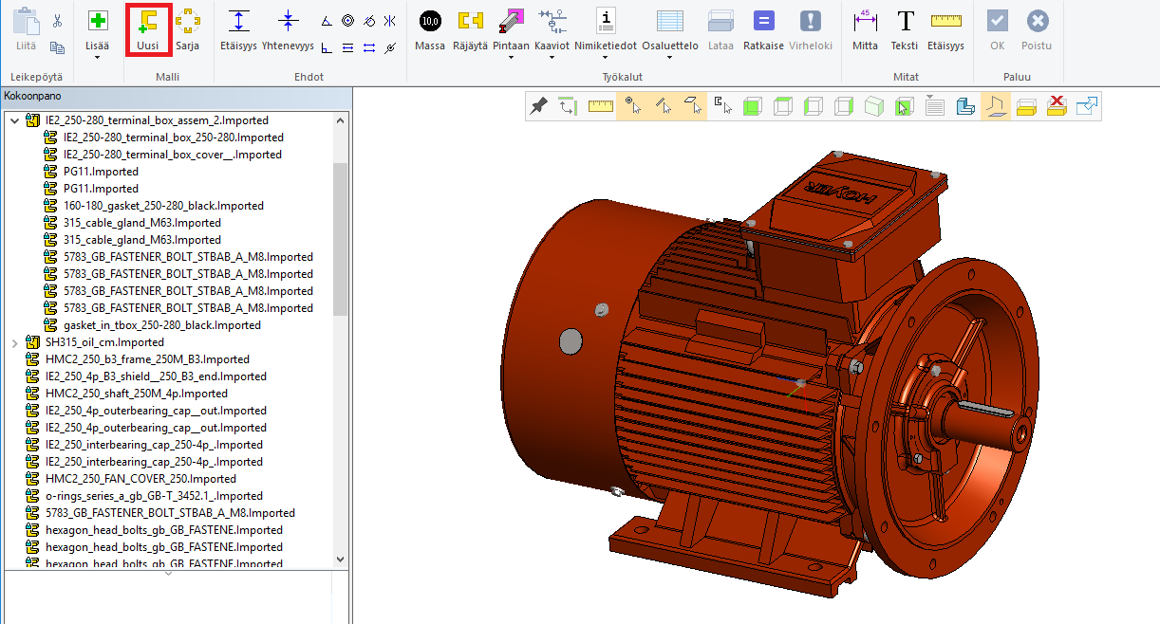Click the pin icon on viewport toolbar

(x=538, y=106)
